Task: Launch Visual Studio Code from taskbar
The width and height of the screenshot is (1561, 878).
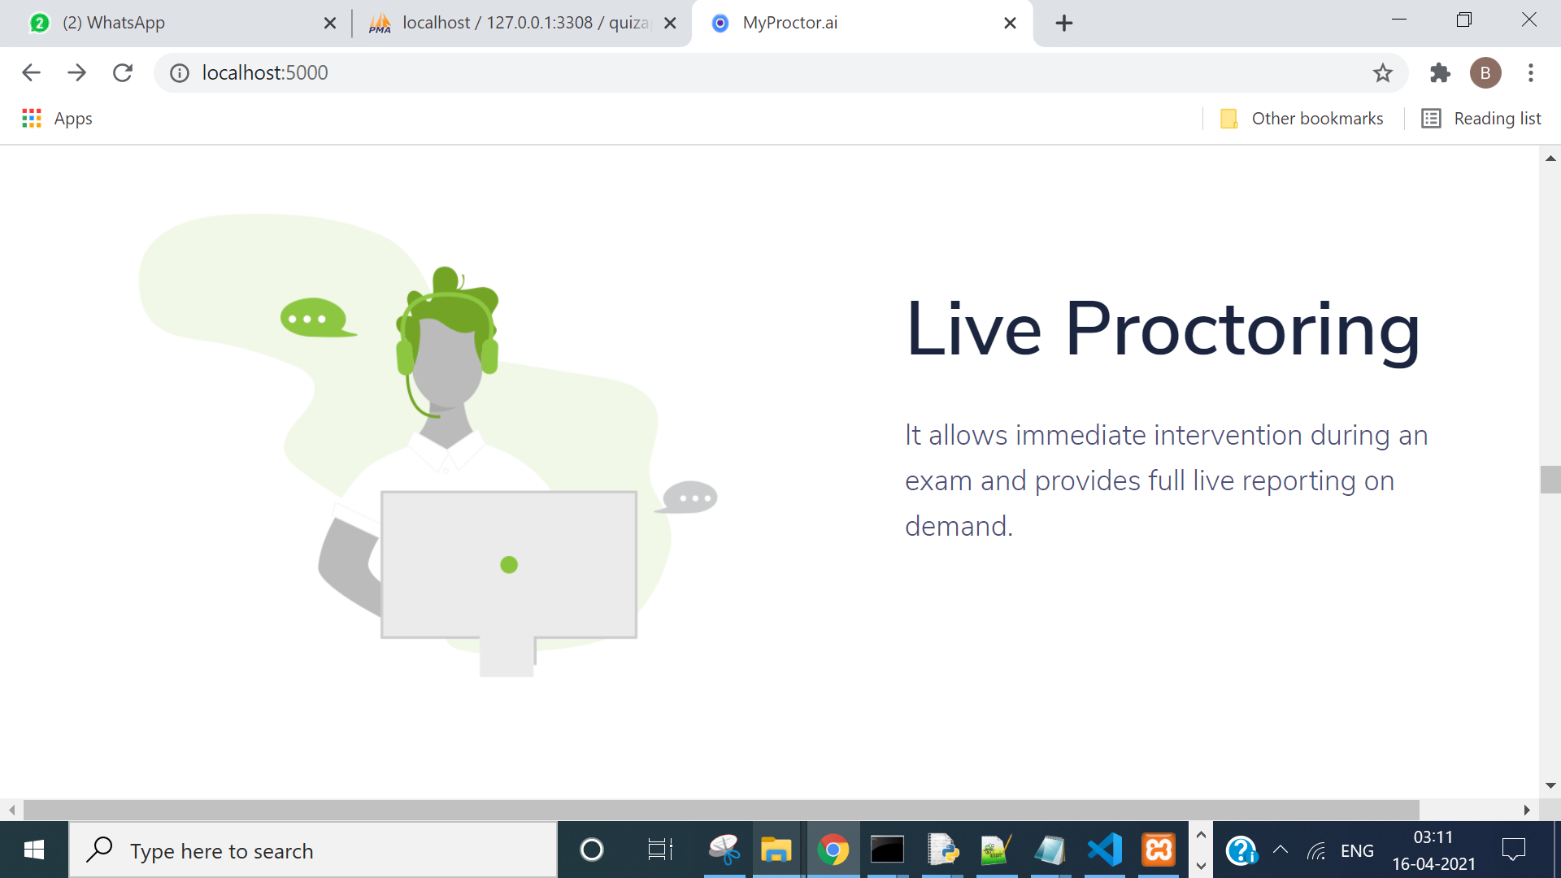Action: (1104, 850)
